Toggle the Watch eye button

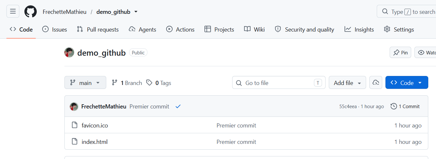click(x=425, y=52)
